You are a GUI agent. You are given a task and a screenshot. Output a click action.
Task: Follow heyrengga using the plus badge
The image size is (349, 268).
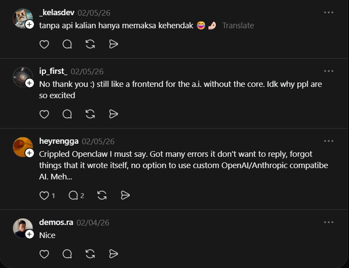[x=30, y=153]
